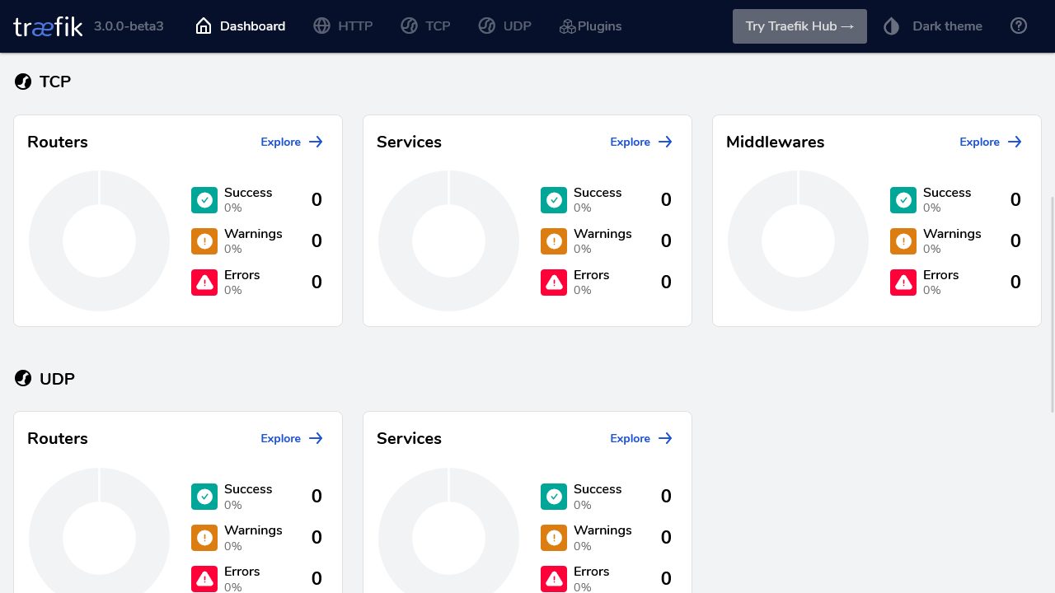The image size is (1055, 593).
Task: Click the TCP Middlewares errors triangle icon
Action: (903, 282)
